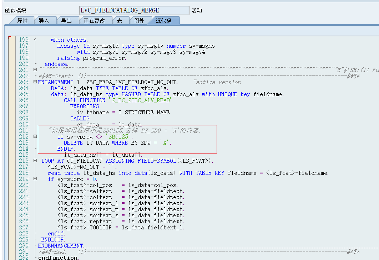Click the function module name input field
Image resolution: width=379 pixels, height=260 pixels.
134,10
